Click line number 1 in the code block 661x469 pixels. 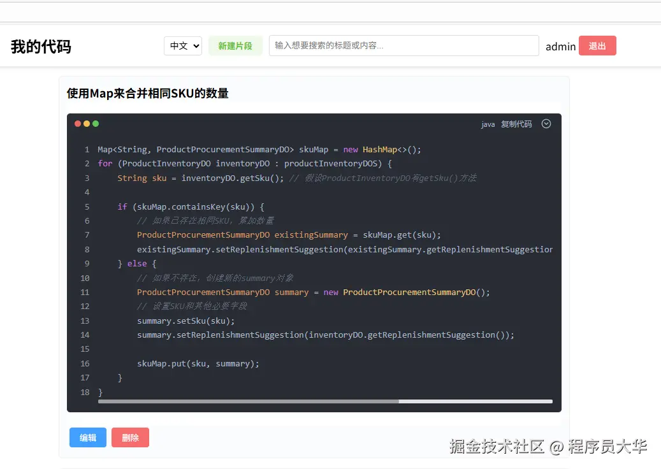[87, 149]
